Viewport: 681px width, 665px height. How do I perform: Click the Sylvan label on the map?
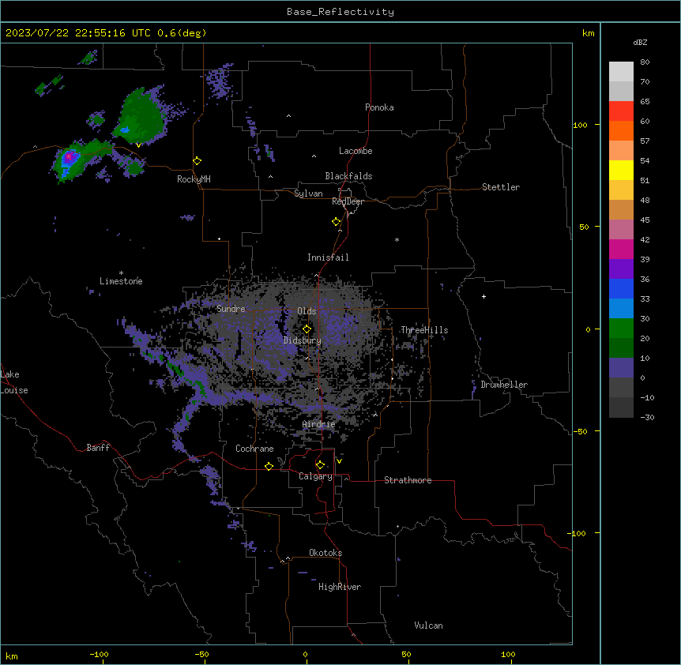[308, 193]
